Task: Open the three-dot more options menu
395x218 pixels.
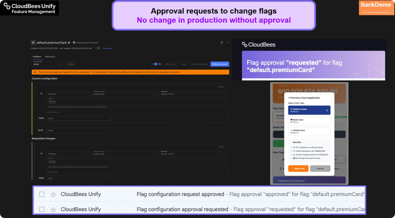Action: pyautogui.click(x=228, y=43)
